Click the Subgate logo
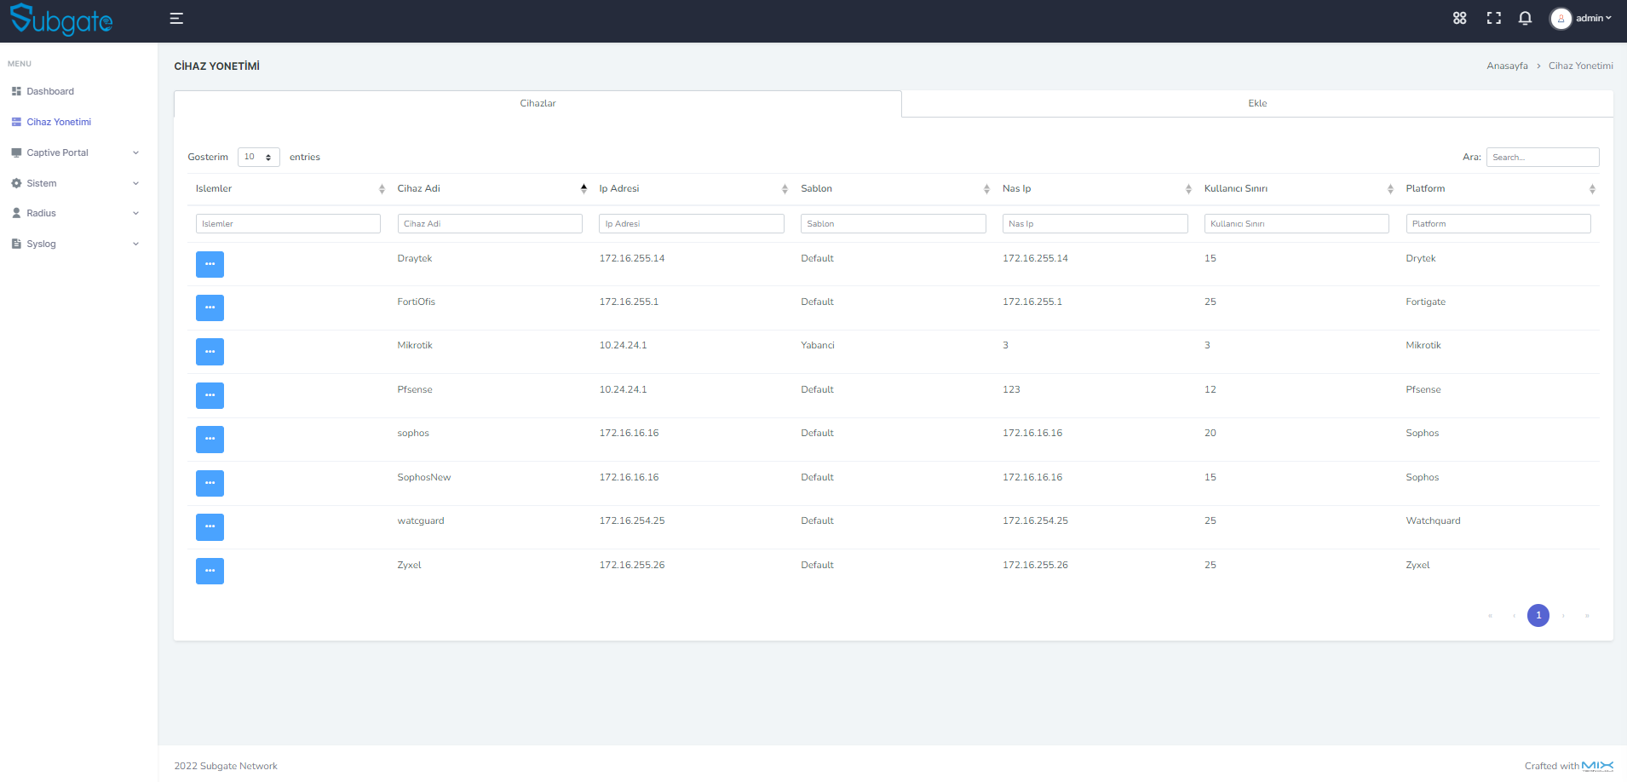The width and height of the screenshot is (1627, 782). click(61, 20)
